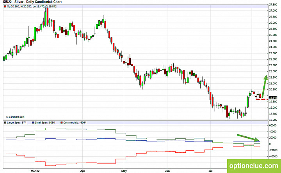Select the Jun date axis label
This screenshot has height=173, width=281.
tap(167, 171)
